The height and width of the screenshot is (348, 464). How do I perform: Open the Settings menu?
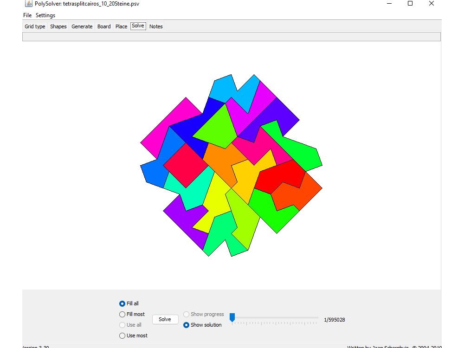point(45,15)
